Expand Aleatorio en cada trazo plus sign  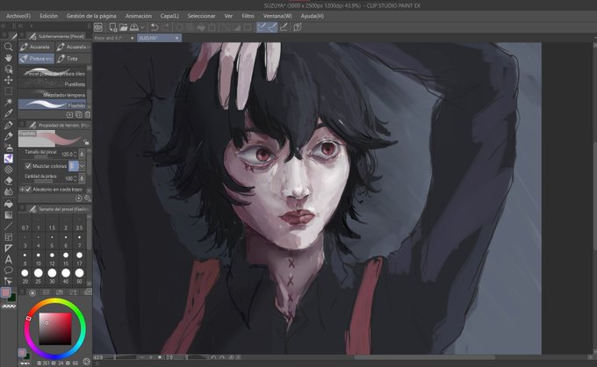click(22, 190)
